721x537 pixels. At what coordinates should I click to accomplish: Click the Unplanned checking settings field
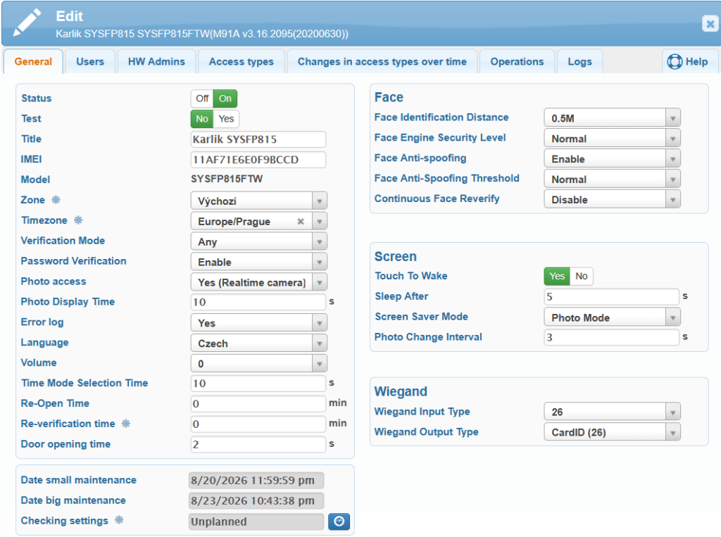(x=256, y=522)
